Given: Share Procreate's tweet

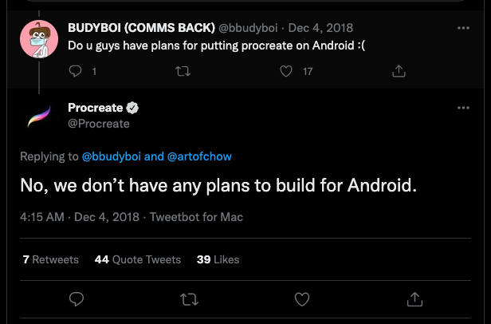Looking at the screenshot, I should point(414,299).
